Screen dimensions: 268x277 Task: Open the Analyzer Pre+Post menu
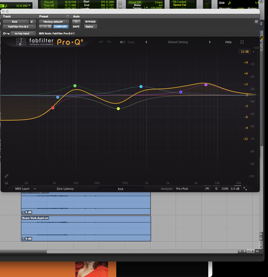[x=182, y=189]
